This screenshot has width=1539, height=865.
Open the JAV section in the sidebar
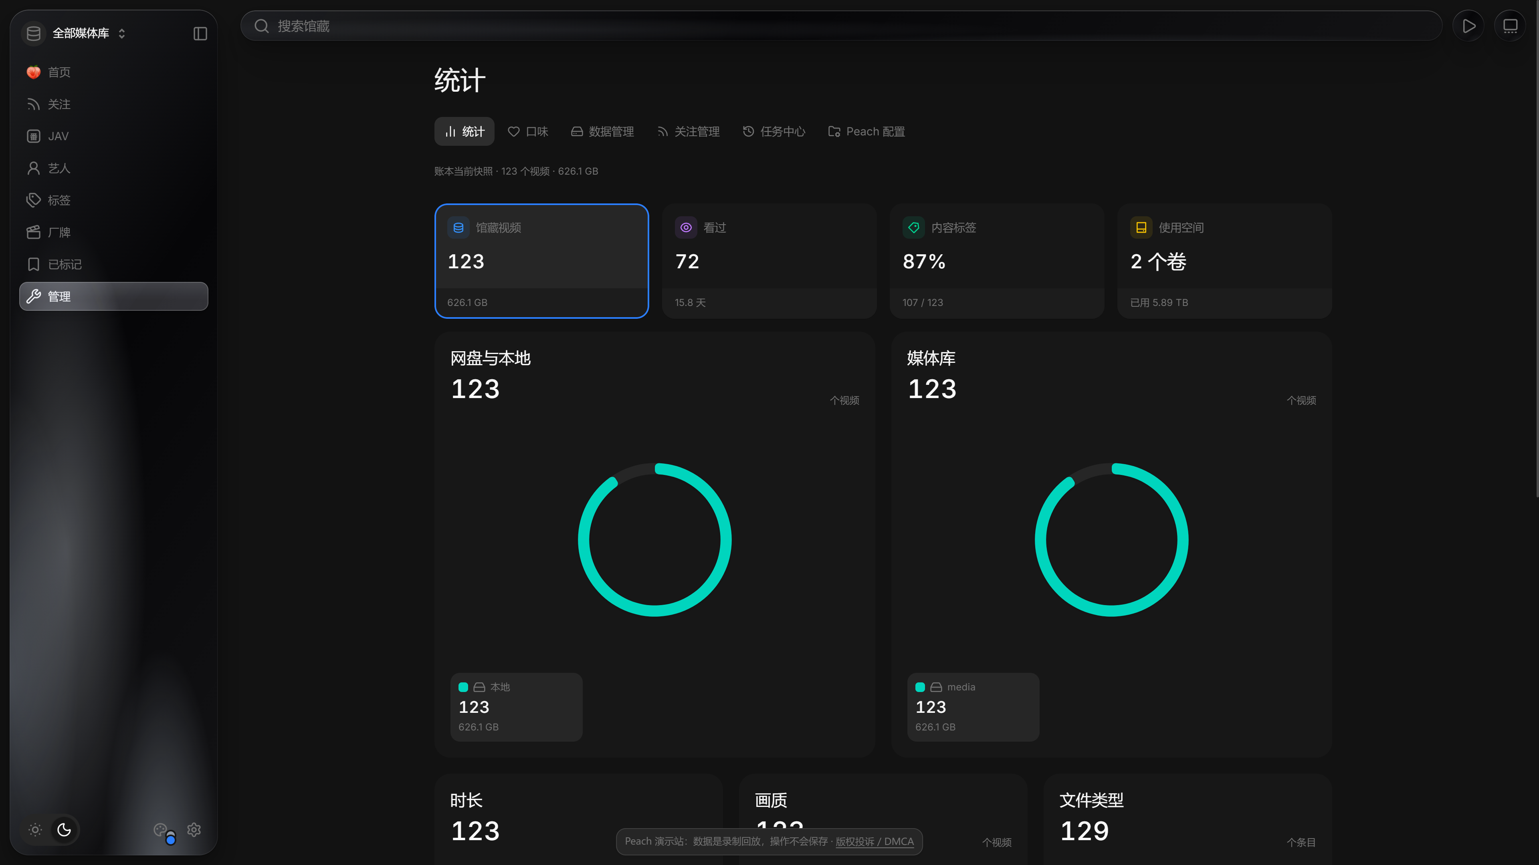tap(113, 136)
